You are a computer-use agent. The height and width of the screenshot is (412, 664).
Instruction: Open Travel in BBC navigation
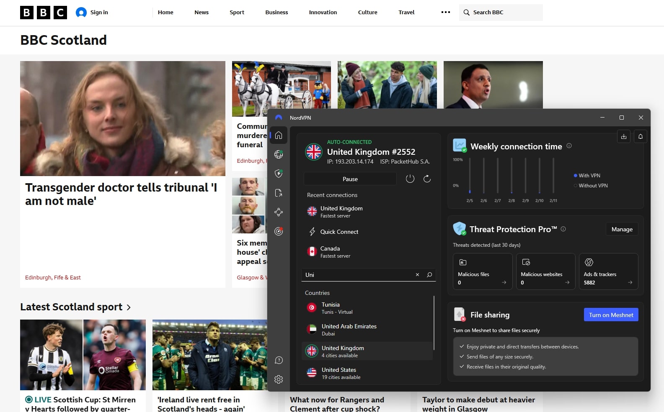tap(406, 13)
